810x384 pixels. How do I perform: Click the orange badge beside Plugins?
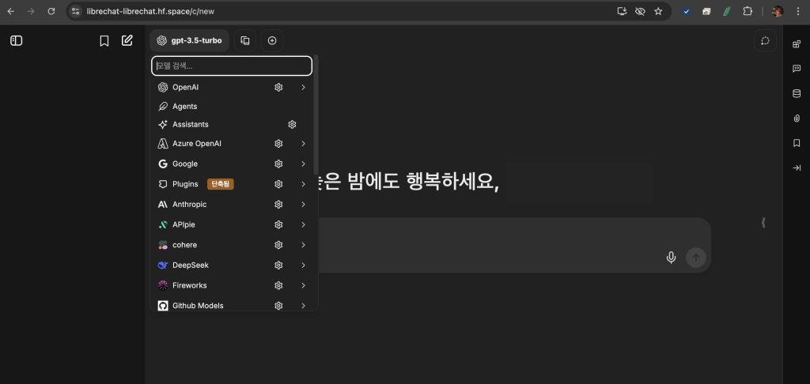click(x=221, y=184)
